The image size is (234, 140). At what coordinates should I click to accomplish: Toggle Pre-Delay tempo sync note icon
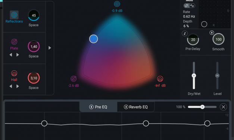(x=185, y=34)
